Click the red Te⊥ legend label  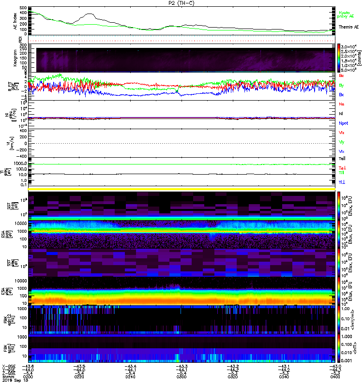342,168
